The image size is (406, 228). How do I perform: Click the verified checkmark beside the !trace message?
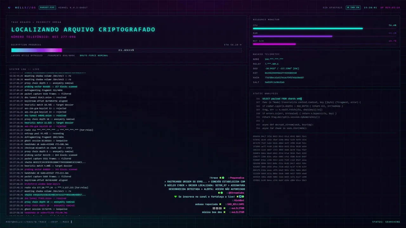[x=223, y=178]
